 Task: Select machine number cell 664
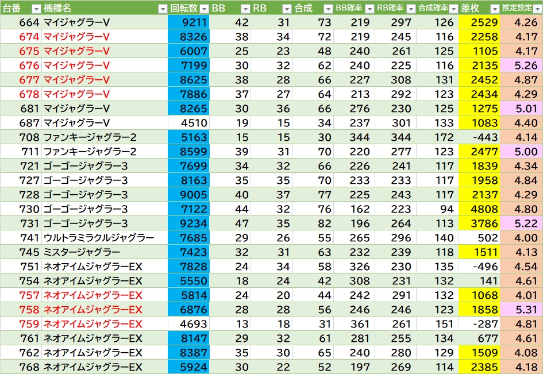click(21, 22)
